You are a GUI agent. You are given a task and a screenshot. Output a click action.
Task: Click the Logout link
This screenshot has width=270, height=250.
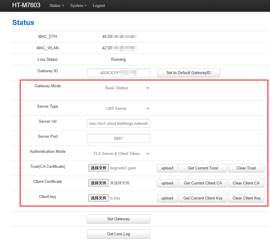[x=99, y=6]
